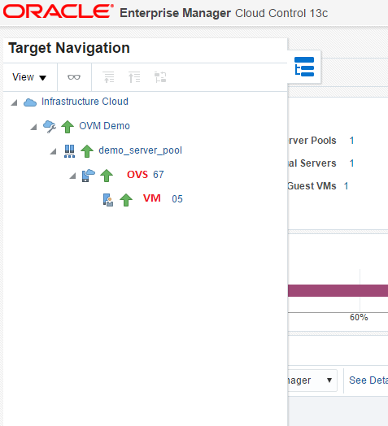Select demo_server_pool in the navigation tree
Viewport: 388px width, 426px height.
click(140, 150)
